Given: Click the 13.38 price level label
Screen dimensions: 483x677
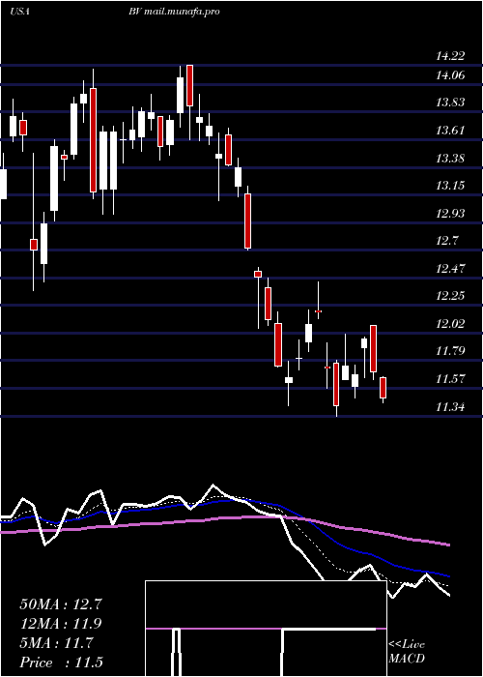Looking at the screenshot, I should pos(450,159).
